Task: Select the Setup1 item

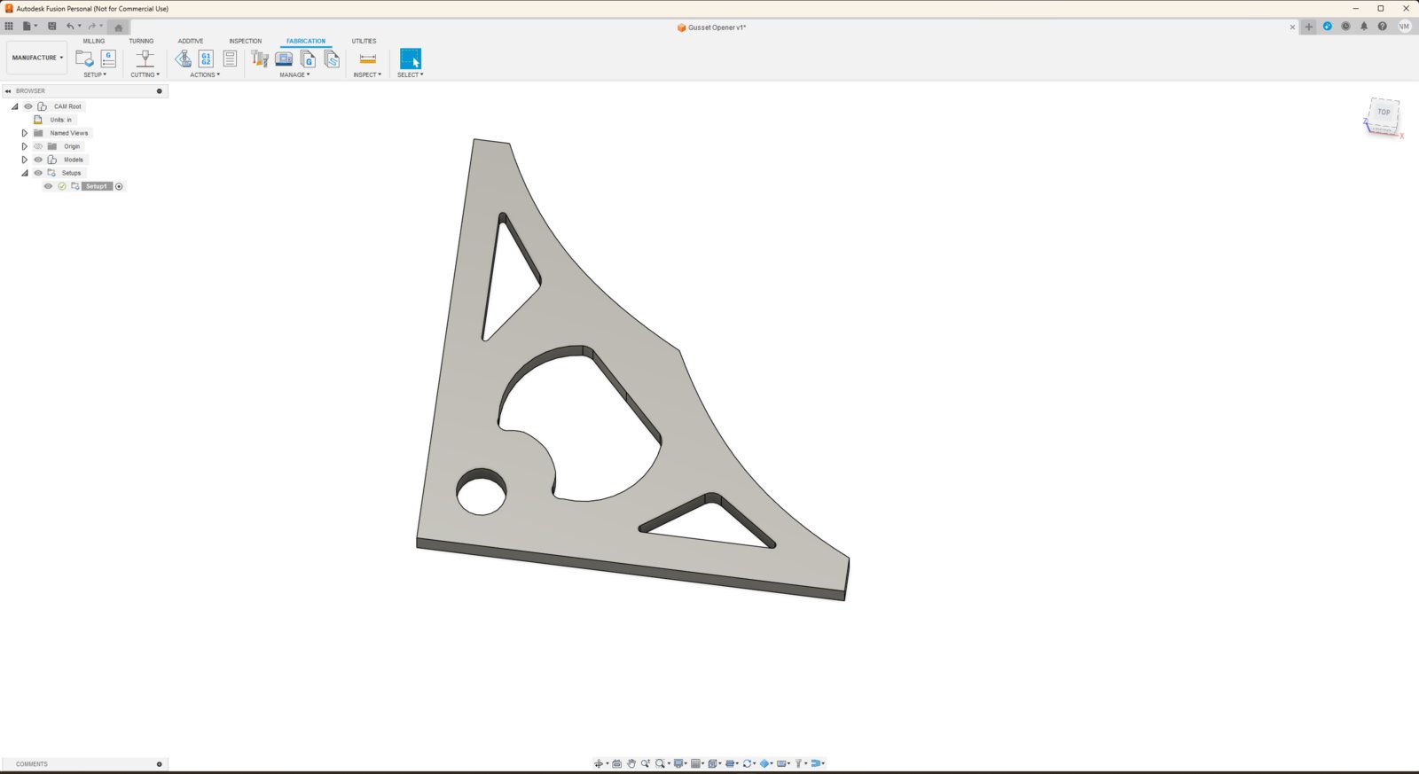Action: [x=97, y=186]
